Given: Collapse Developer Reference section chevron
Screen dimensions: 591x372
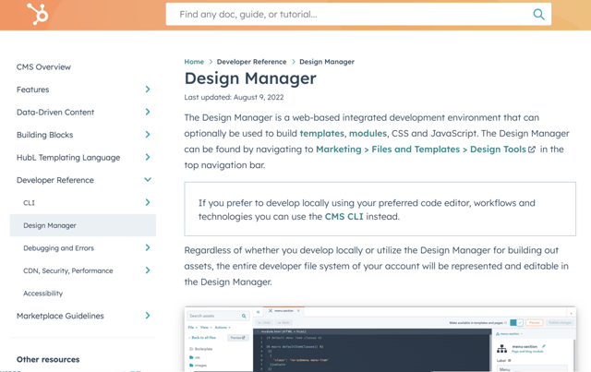Looking at the screenshot, I should point(148,180).
